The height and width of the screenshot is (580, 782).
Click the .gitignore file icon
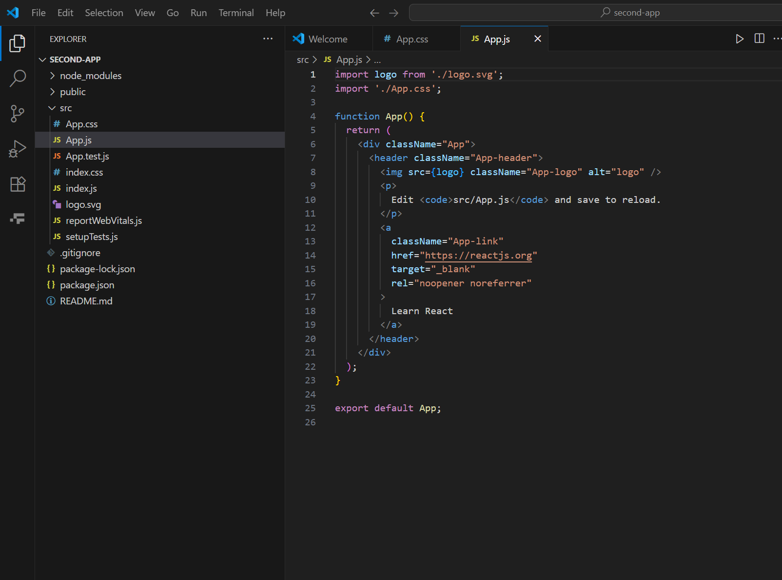tap(51, 253)
